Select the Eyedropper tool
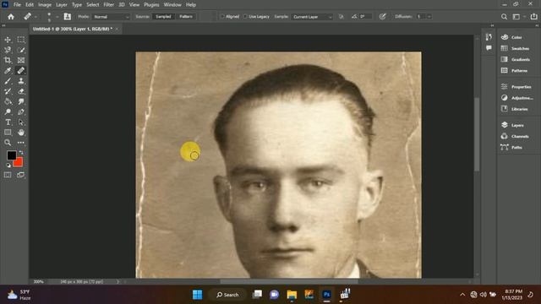Viewport: 541px width, 304px height. tap(8, 71)
